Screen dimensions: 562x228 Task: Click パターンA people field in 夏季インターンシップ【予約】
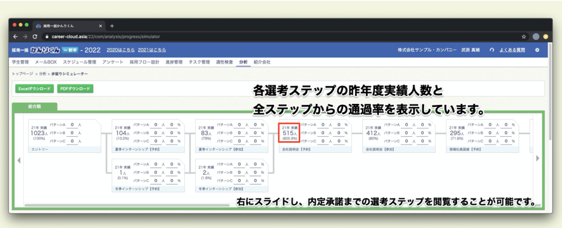coord(156,125)
